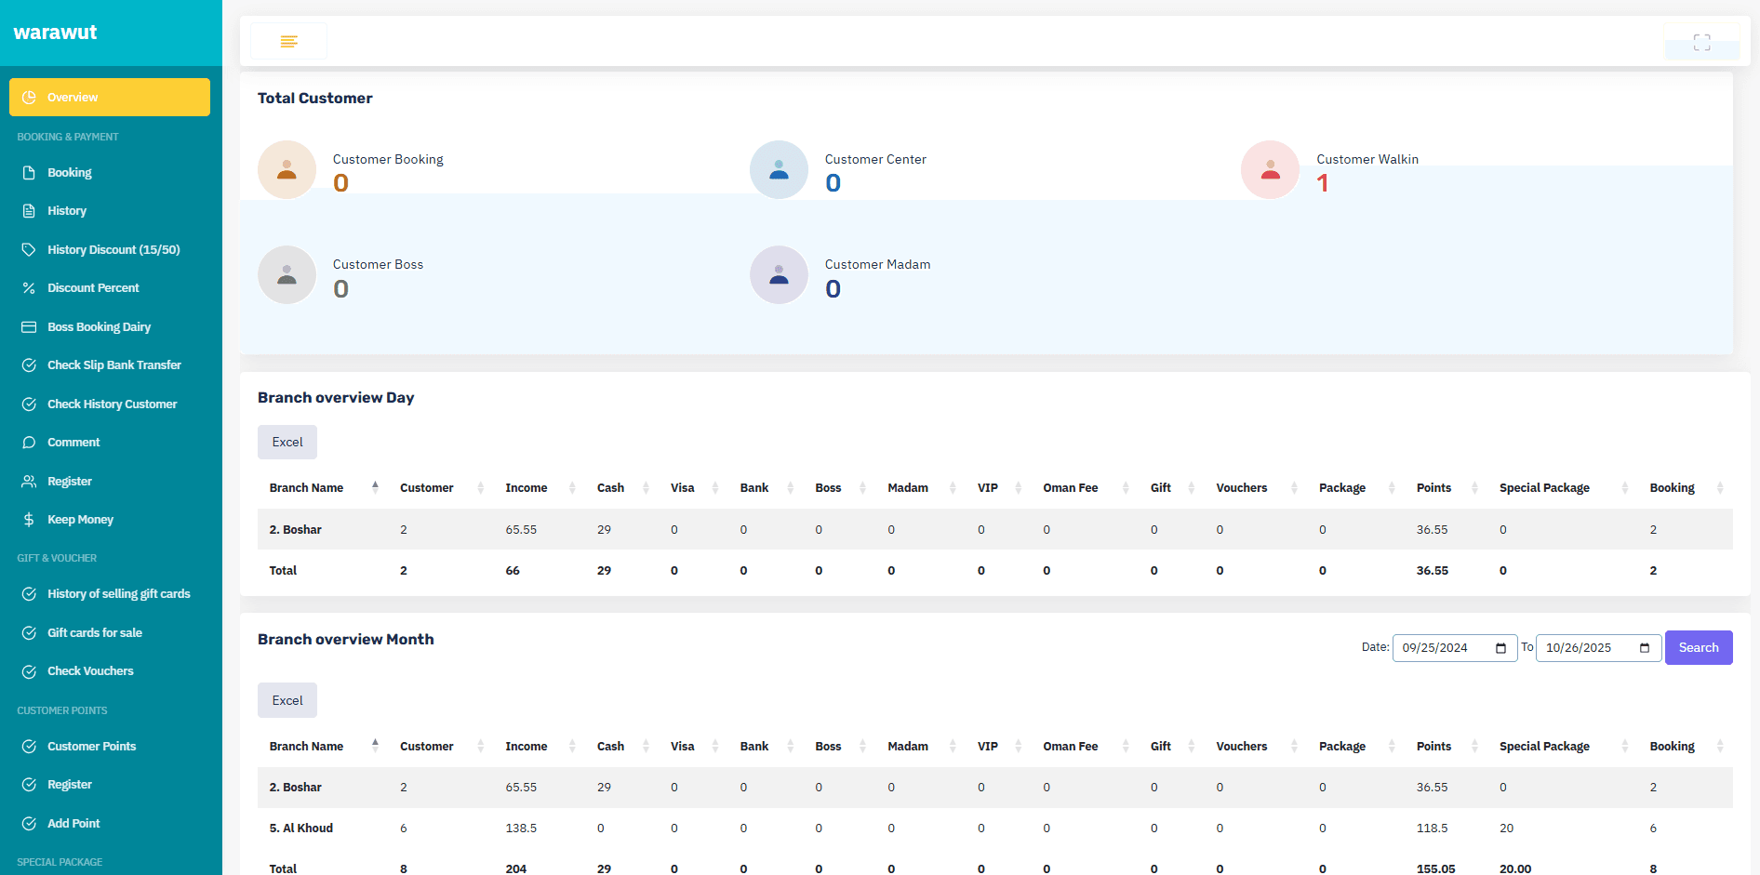The height and width of the screenshot is (875, 1760).
Task: Select Check Slip Bank Transfer
Action: (113, 365)
